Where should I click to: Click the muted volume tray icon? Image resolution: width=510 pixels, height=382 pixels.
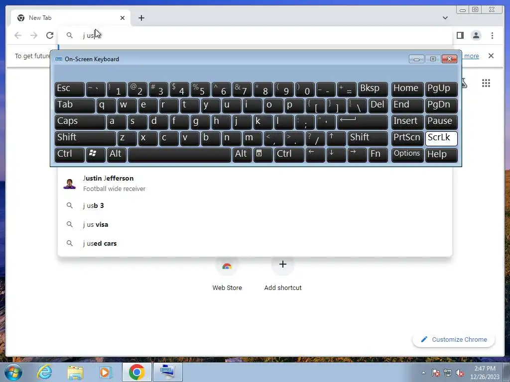pyautogui.click(x=460, y=373)
